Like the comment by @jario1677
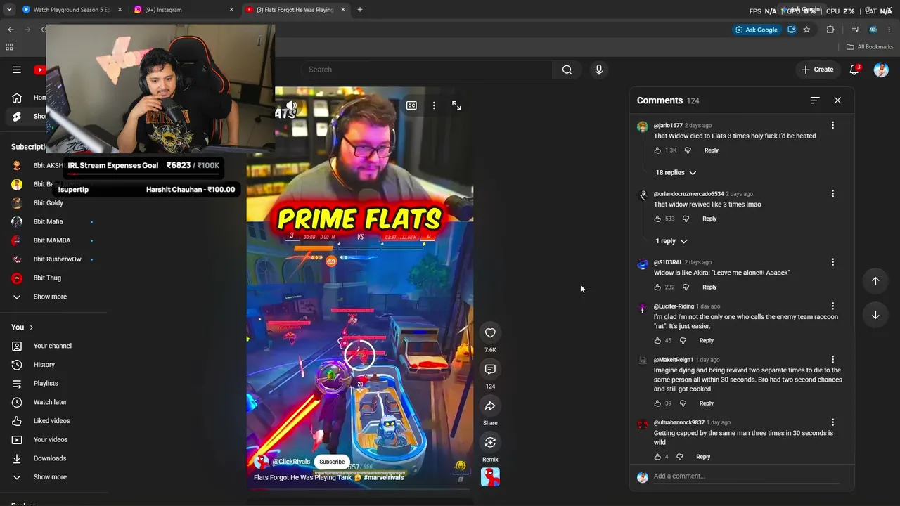This screenshot has height=506, width=900. click(x=657, y=150)
